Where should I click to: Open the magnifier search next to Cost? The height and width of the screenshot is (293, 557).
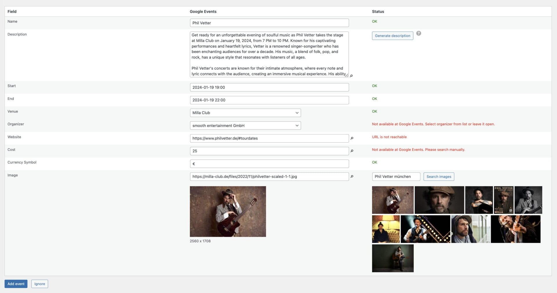[x=352, y=151]
